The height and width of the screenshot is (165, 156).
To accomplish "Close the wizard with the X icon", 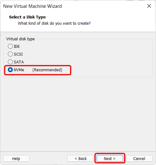I will (x=149, y=6).
